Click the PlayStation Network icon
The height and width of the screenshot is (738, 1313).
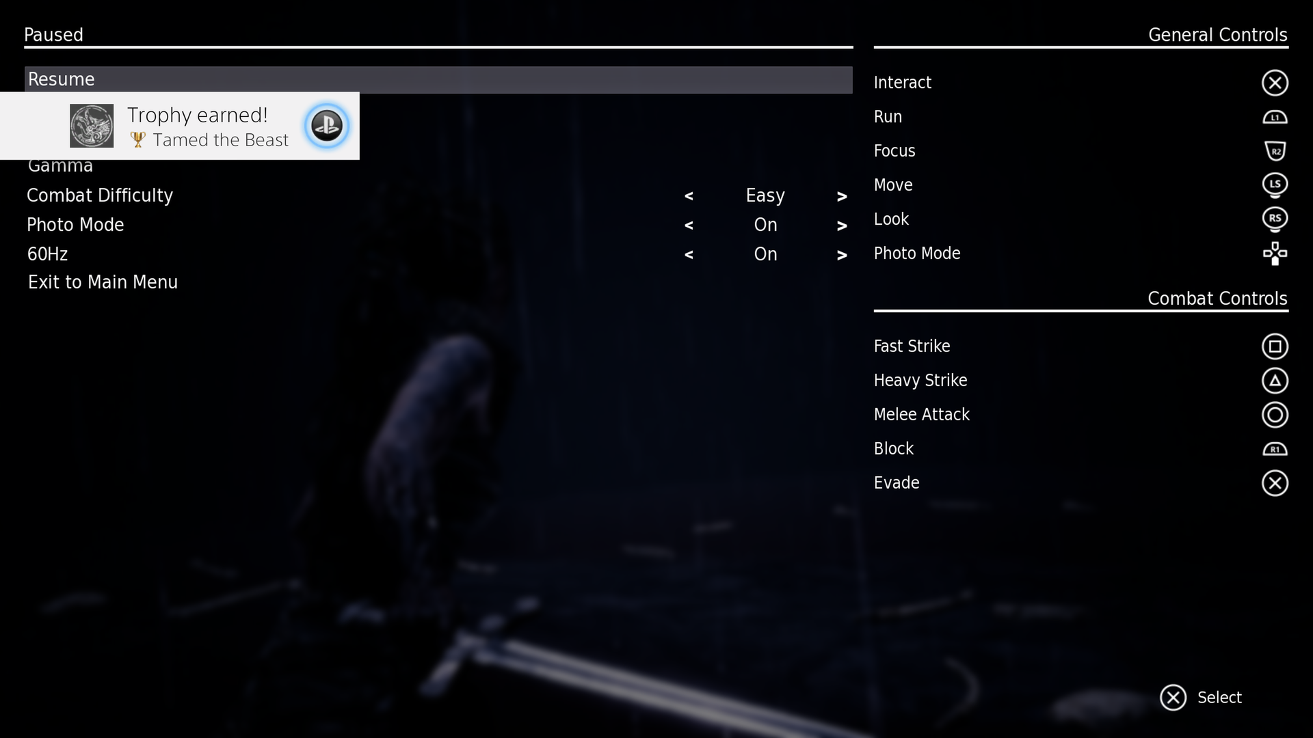pos(326,126)
